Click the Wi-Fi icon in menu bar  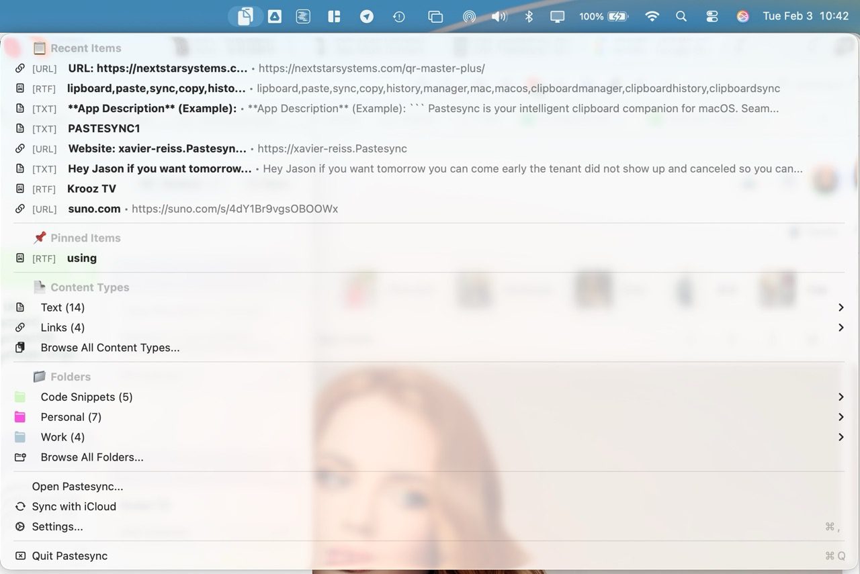(652, 16)
